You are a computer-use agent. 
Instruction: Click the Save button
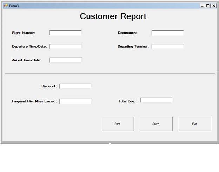[x=156, y=124]
